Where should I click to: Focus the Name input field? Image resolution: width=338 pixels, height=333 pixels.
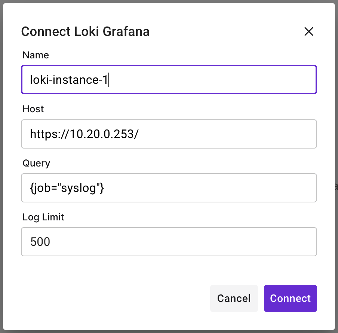point(169,80)
